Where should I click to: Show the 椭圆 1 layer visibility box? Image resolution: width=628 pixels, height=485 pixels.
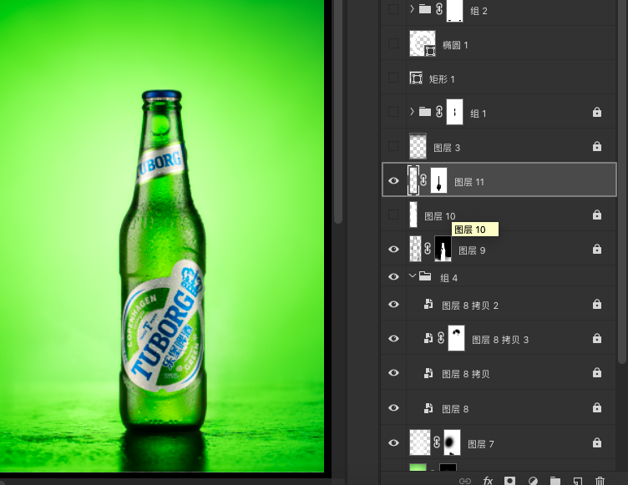(393, 43)
